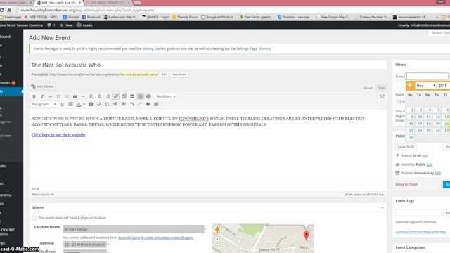450x253 pixels.
Task: Align text center
Action: coord(99,96)
